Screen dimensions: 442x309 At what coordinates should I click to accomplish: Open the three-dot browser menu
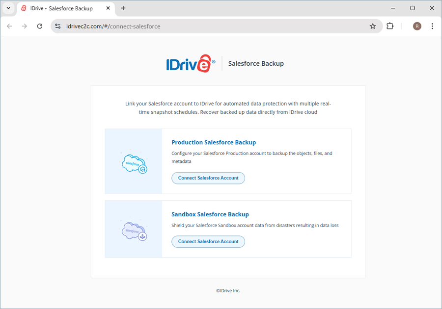click(432, 26)
